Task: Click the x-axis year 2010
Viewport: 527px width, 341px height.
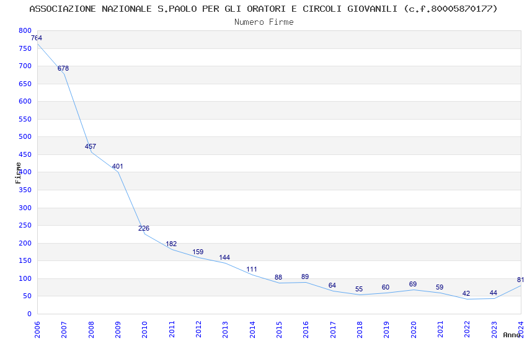Action: [x=144, y=330]
